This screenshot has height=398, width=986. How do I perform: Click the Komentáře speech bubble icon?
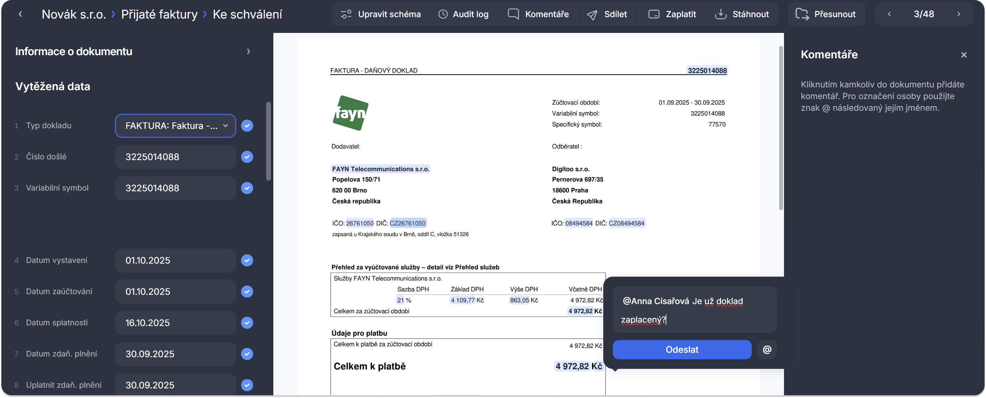(513, 14)
